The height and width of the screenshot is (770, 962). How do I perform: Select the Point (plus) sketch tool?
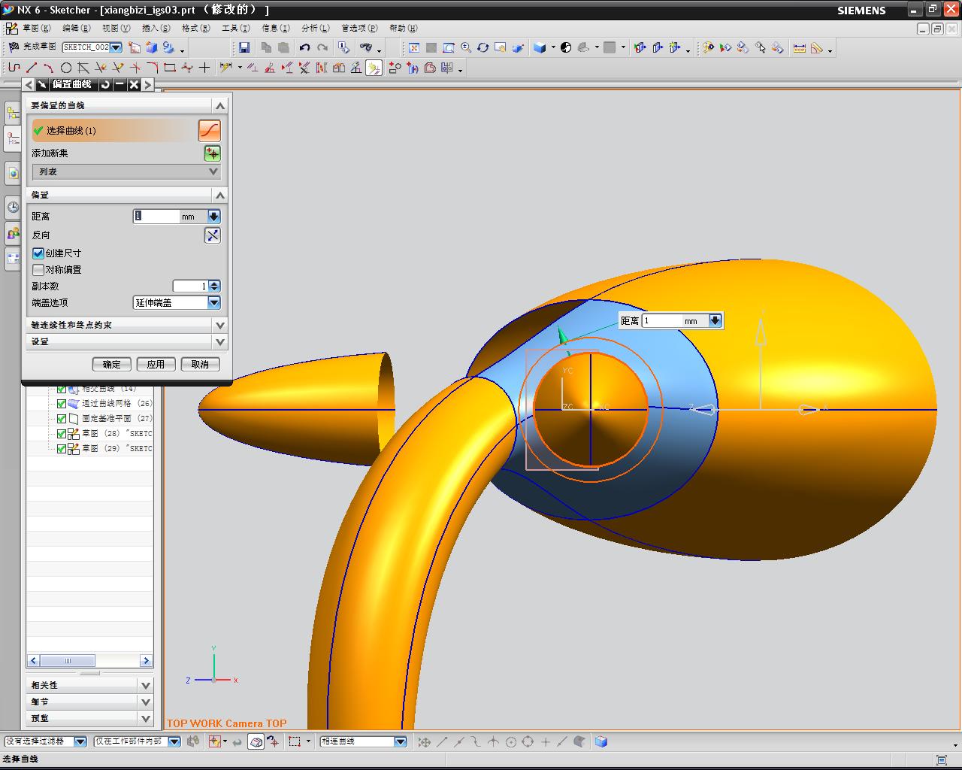click(x=204, y=68)
